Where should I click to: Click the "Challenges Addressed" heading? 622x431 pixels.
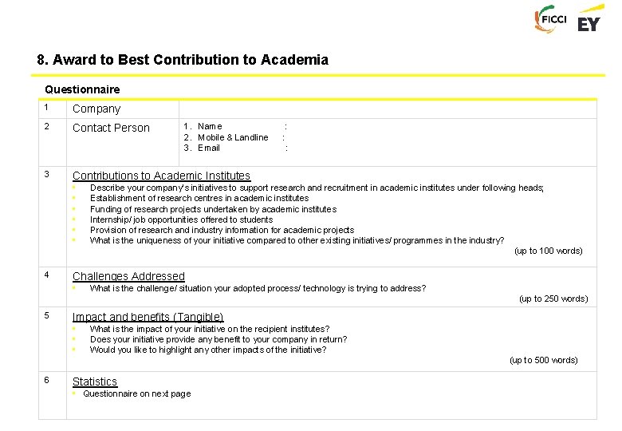coord(128,276)
